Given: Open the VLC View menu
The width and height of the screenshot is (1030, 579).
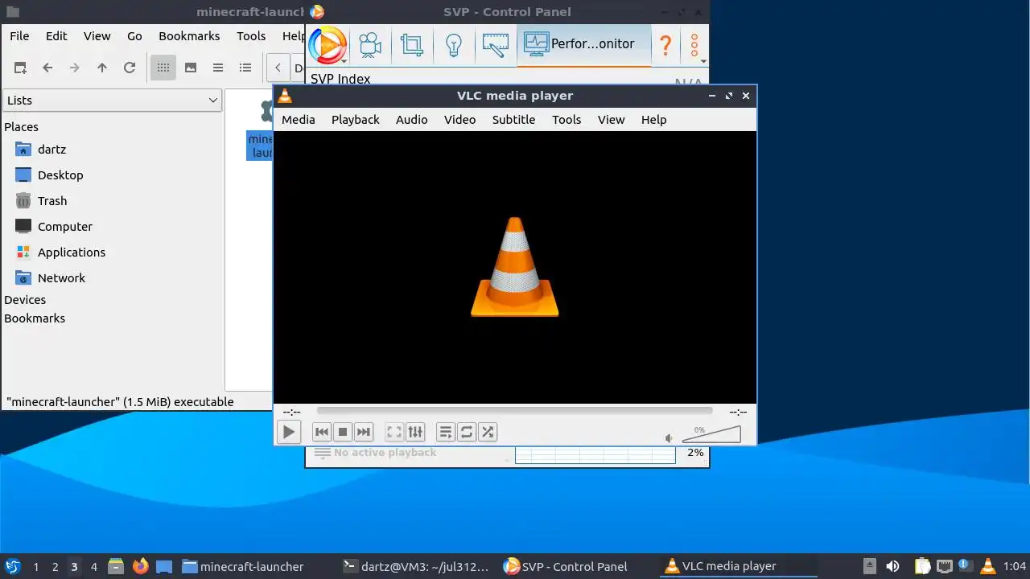Looking at the screenshot, I should (x=612, y=119).
